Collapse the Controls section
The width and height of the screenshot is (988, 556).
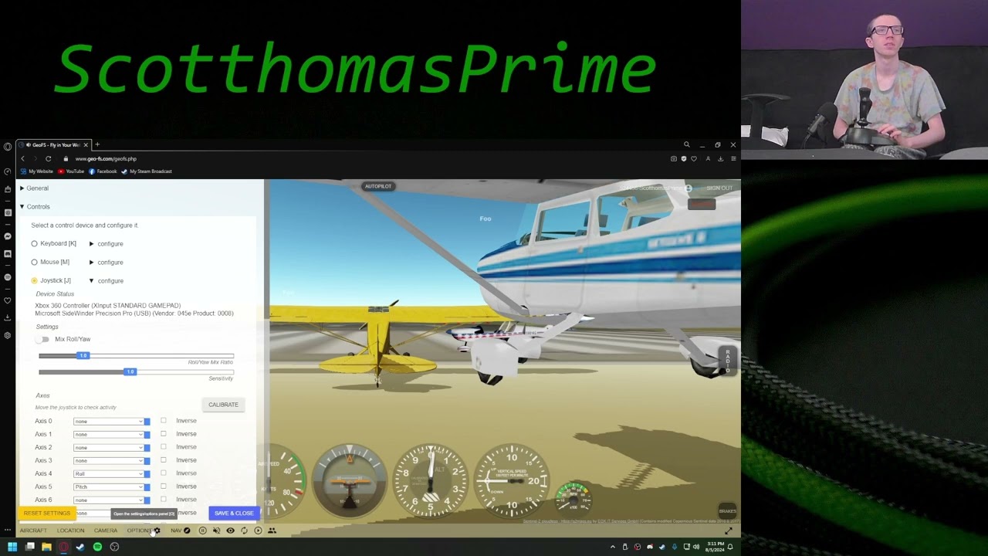[x=36, y=207]
